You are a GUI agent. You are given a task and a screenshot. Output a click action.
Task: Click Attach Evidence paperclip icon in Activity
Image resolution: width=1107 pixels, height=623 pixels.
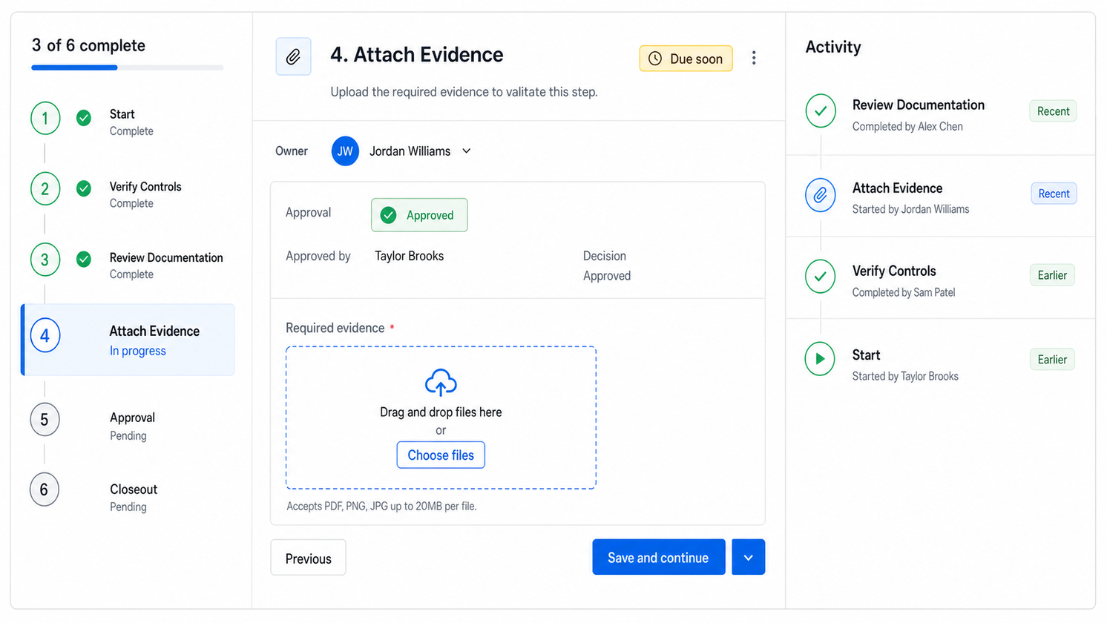click(821, 195)
